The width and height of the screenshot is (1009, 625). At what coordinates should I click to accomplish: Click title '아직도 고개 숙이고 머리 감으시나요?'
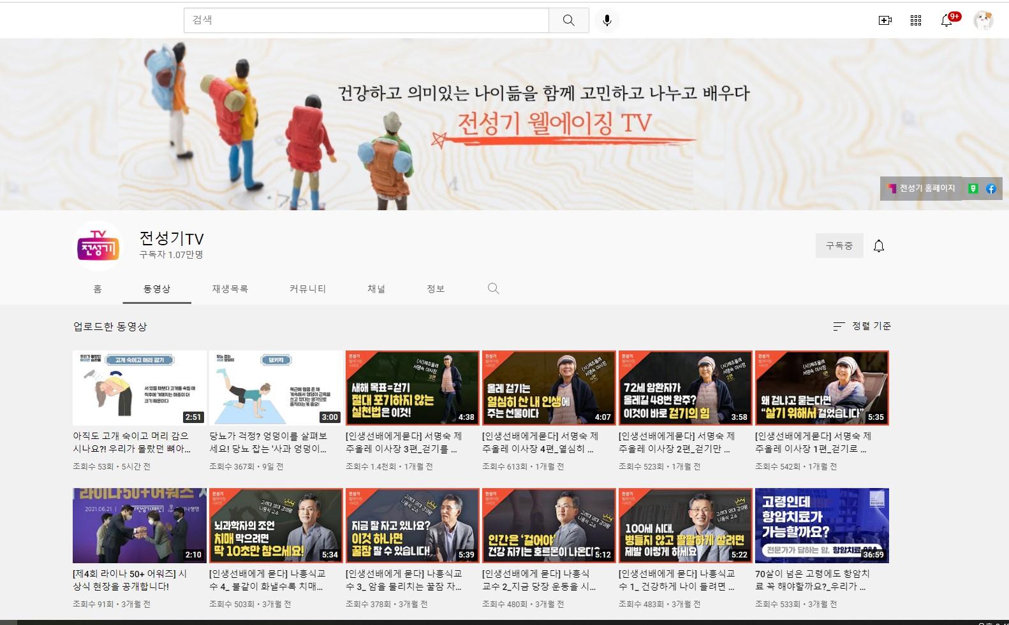click(132, 442)
